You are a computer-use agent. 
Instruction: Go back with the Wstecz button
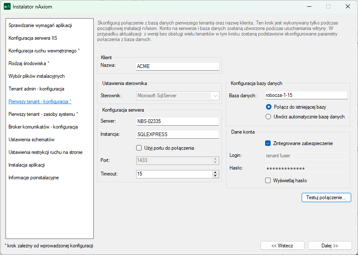[x=282, y=246]
